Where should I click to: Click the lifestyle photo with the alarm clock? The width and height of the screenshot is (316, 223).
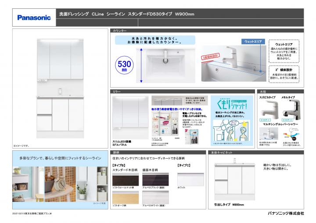pos(60,184)
